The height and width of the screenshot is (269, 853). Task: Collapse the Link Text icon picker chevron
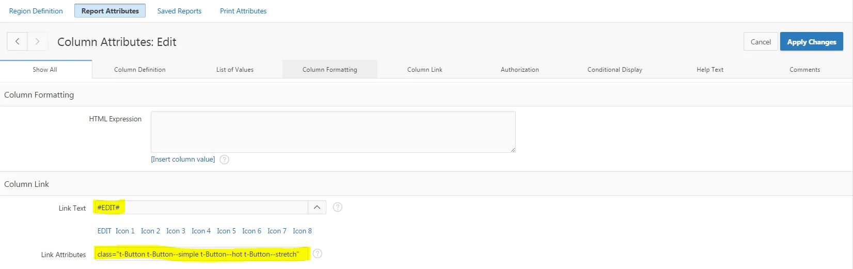coord(317,207)
